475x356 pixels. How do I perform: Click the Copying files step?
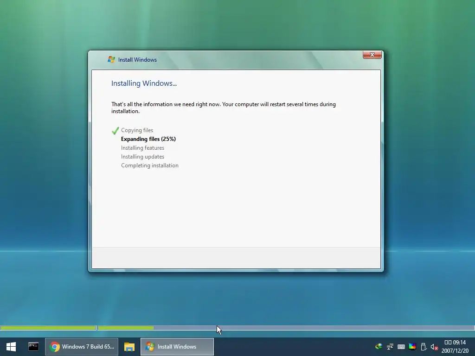[137, 130]
